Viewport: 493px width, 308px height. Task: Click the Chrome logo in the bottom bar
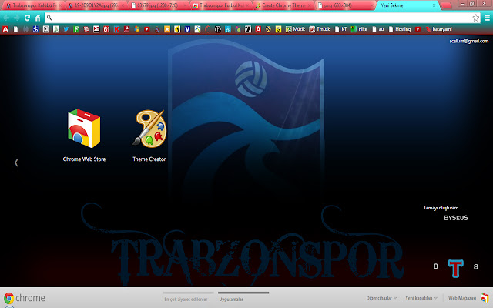pyautogui.click(x=8, y=298)
